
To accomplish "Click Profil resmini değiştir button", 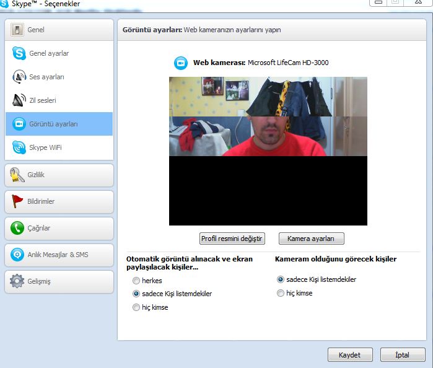I will coord(232,239).
